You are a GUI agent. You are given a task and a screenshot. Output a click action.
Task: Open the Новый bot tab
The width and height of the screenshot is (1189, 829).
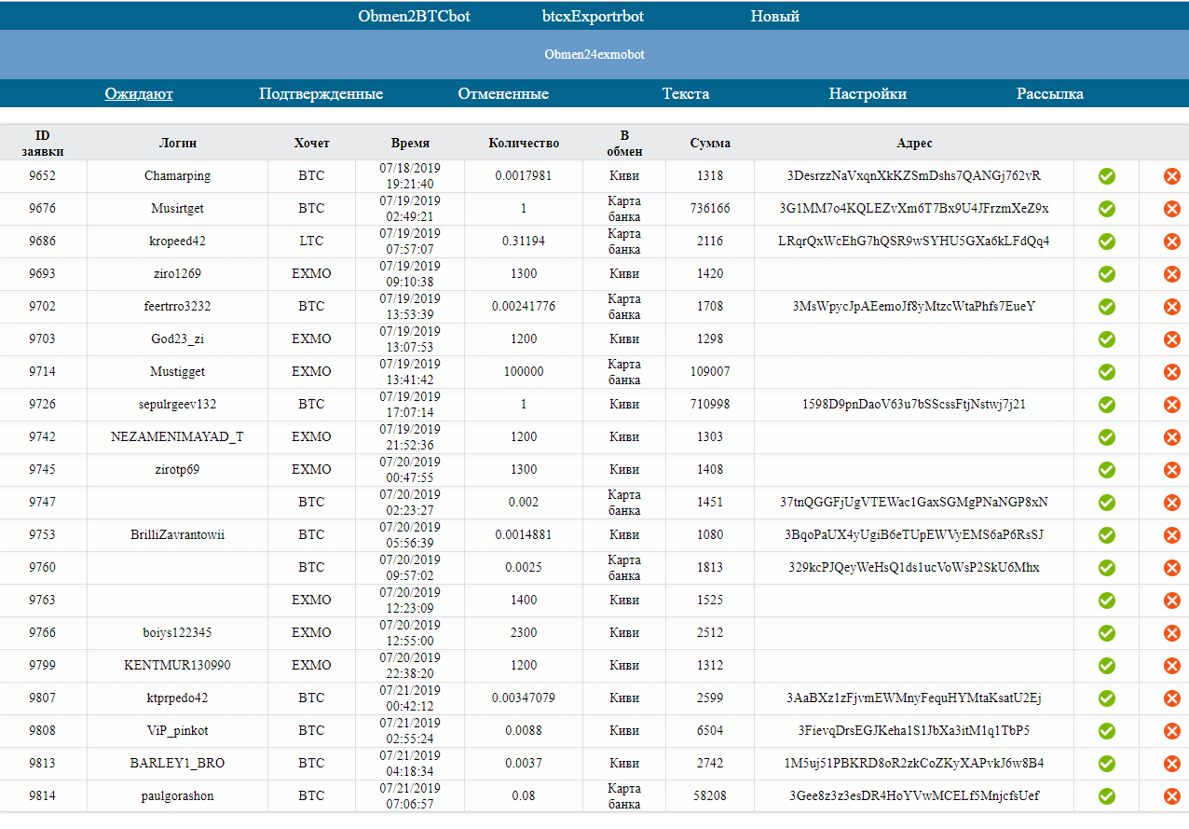coord(775,16)
